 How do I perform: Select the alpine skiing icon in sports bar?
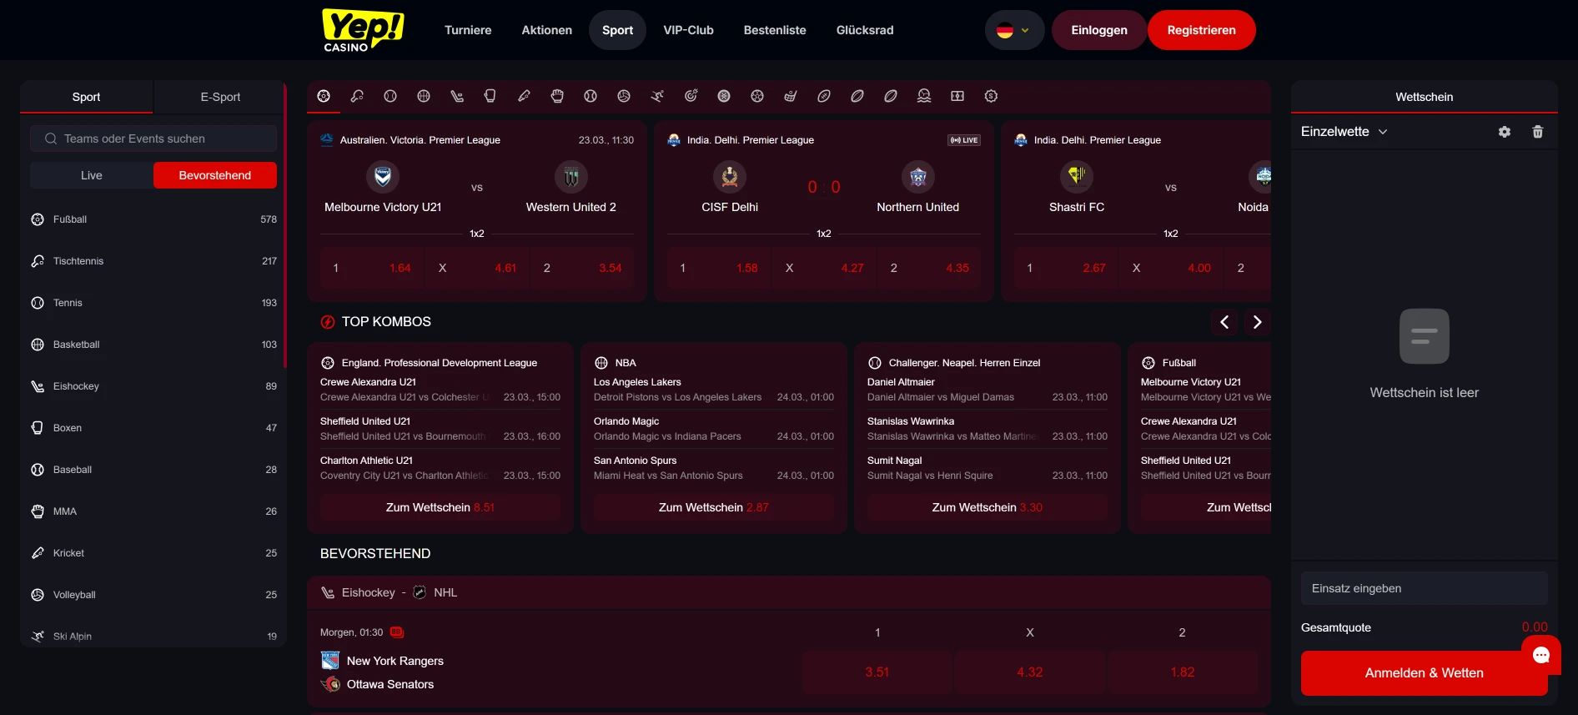[x=657, y=96]
